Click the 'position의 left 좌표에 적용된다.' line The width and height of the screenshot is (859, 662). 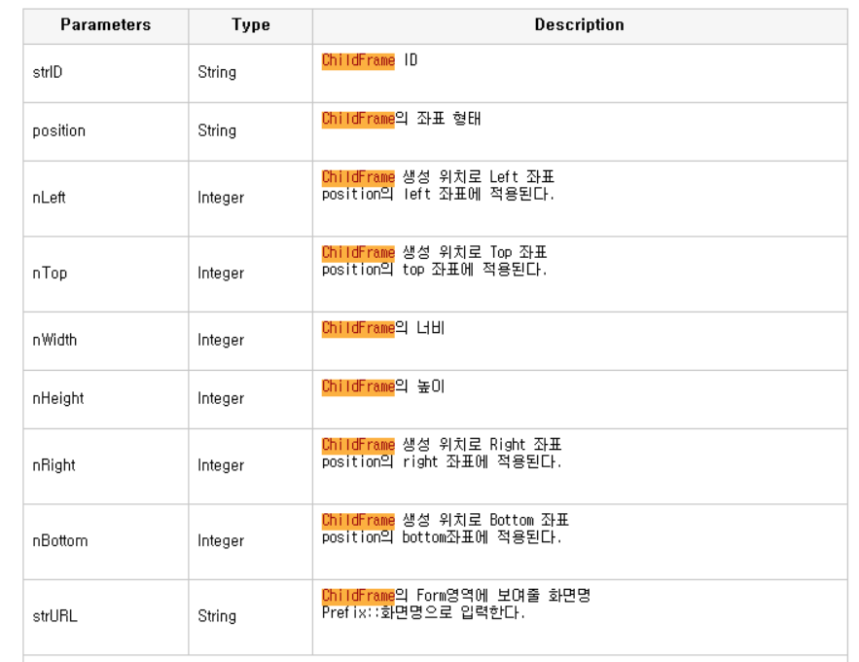[439, 194]
